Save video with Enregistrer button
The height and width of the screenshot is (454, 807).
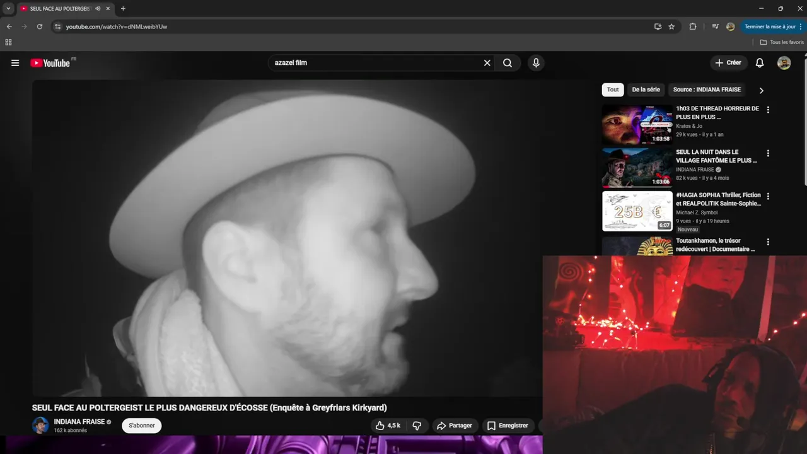508,426
